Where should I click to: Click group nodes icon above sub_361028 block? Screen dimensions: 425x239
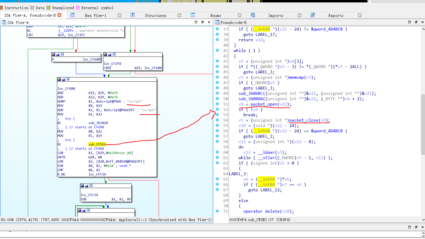[x=68, y=79]
